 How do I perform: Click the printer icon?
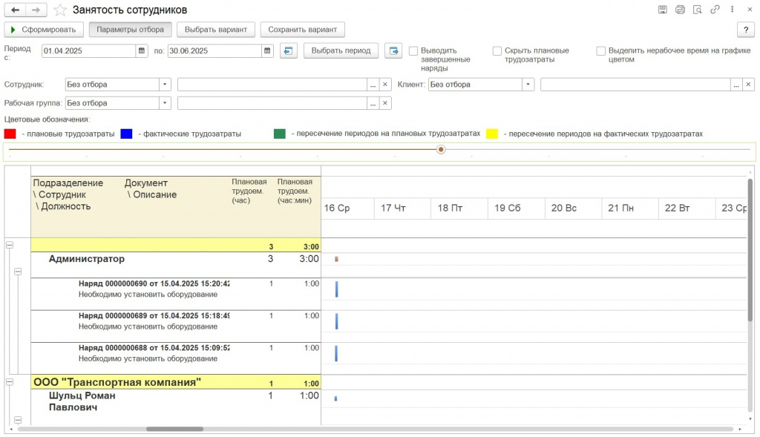(x=680, y=10)
